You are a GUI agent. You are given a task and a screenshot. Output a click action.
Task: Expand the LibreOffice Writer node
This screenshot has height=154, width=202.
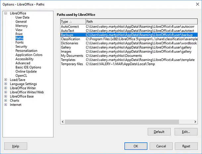(6, 88)
